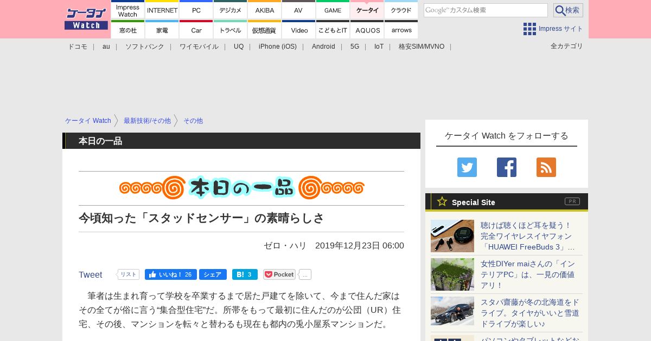Open the トラベル Watch tab
This screenshot has height=341, width=651.
231,30
